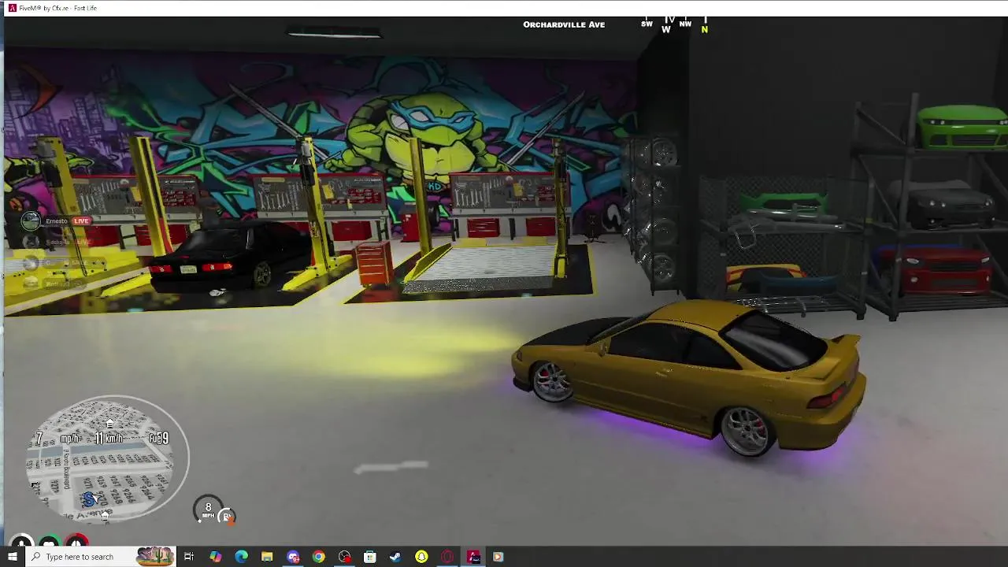Click the fuel pump gauge icon
The width and height of the screenshot is (1008, 567).
point(227,517)
